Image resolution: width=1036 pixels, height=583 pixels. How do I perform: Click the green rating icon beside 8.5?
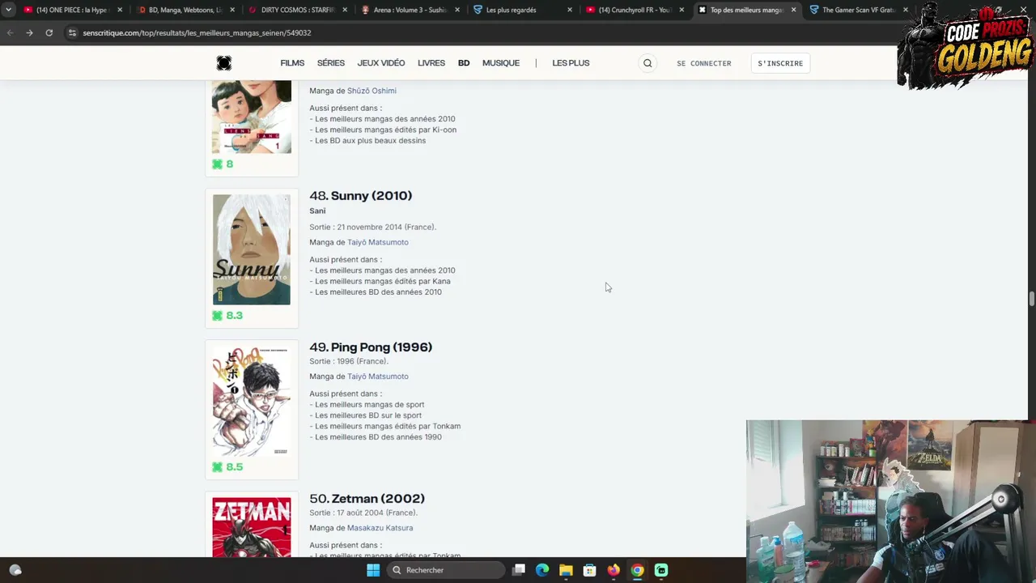click(217, 467)
